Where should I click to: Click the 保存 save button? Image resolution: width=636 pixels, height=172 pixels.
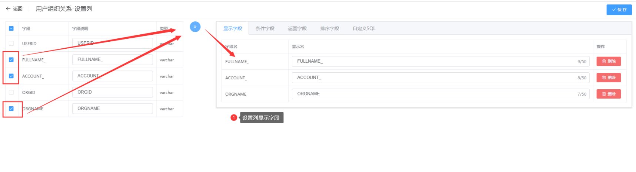tap(619, 10)
